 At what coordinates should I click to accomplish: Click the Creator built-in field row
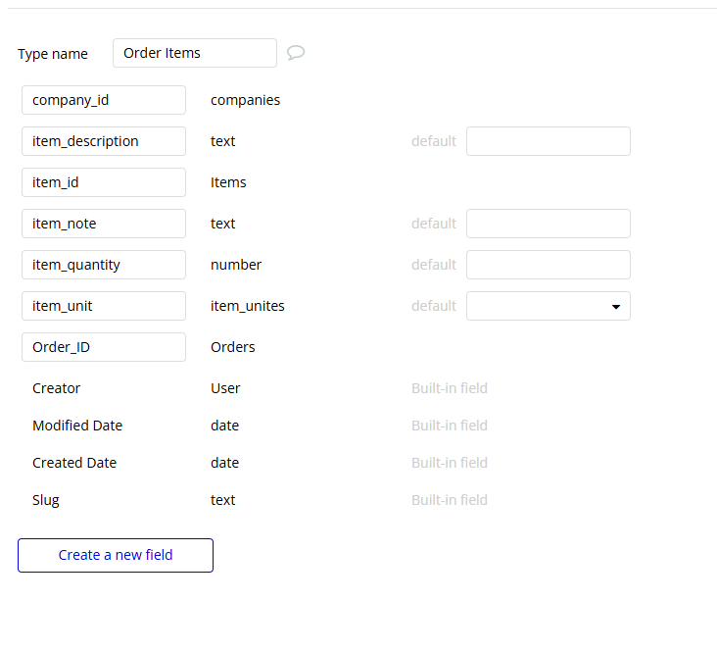tap(57, 388)
